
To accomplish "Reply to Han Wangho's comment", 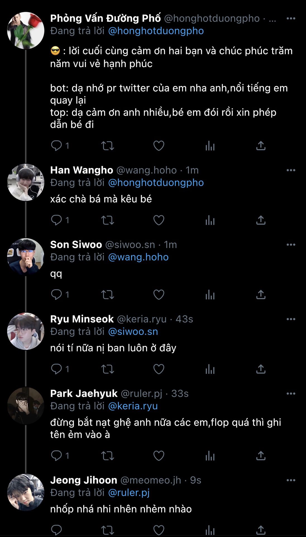I will (x=56, y=220).
